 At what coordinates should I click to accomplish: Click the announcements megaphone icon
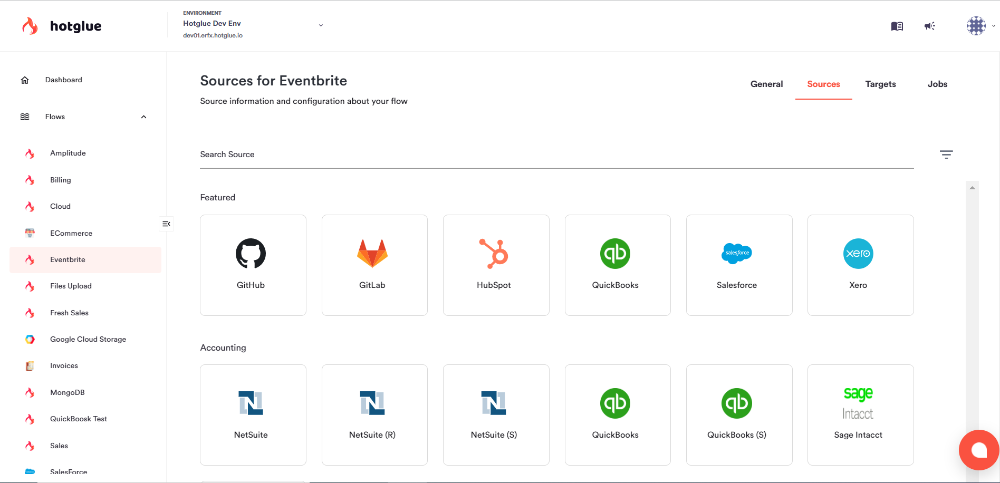click(930, 26)
